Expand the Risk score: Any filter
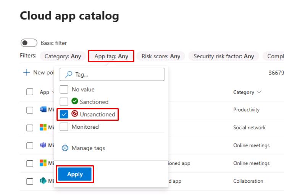The width and height of the screenshot is (284, 195). [x=161, y=56]
